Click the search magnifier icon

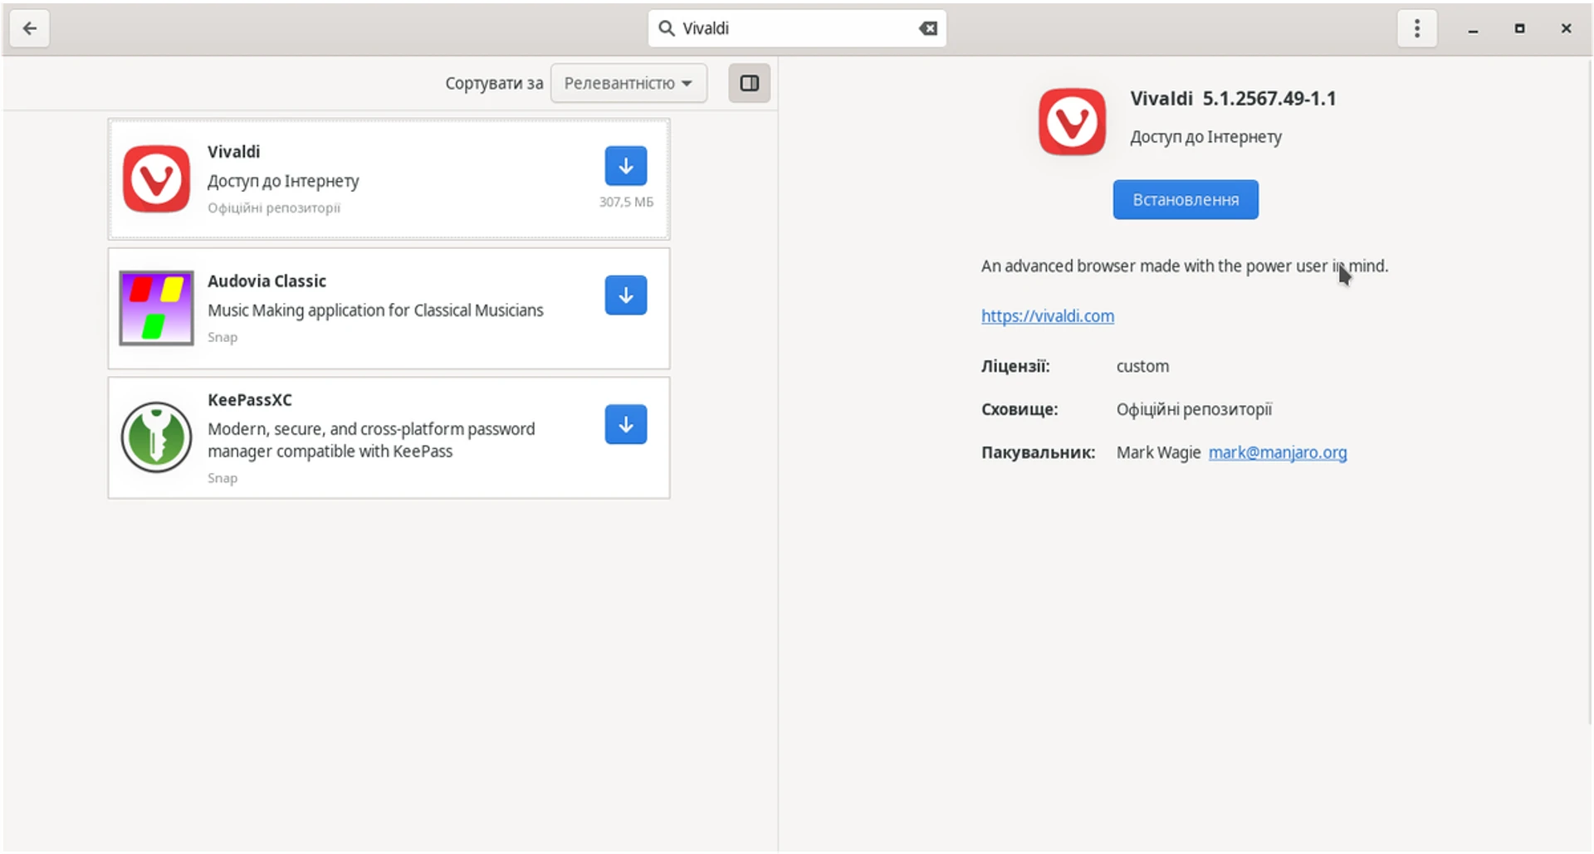tap(666, 28)
